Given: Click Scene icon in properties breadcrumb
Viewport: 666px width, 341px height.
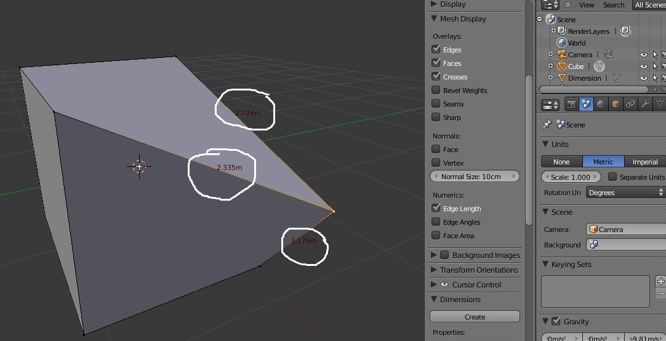Looking at the screenshot, I should click(x=561, y=124).
